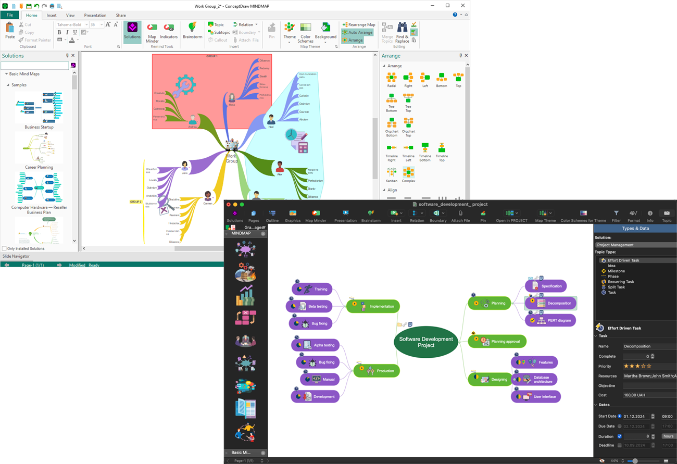This screenshot has height=464, width=677.
Task: Enable the Deadline checkbox
Action: pos(619,445)
